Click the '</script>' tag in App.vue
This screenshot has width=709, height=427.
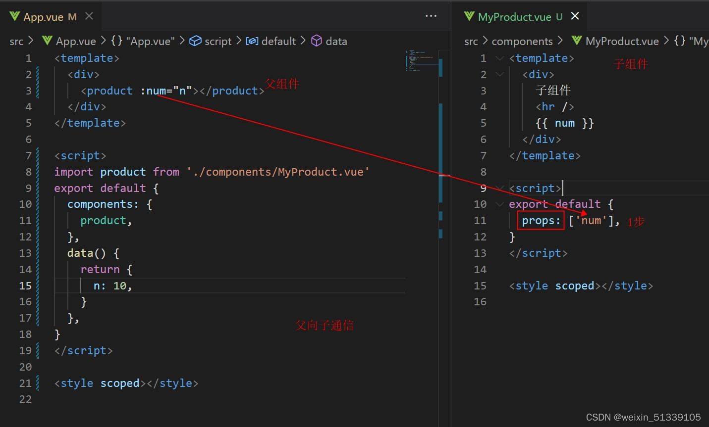83,350
